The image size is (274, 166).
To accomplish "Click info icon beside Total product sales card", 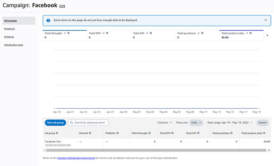I will pos(251,33).
